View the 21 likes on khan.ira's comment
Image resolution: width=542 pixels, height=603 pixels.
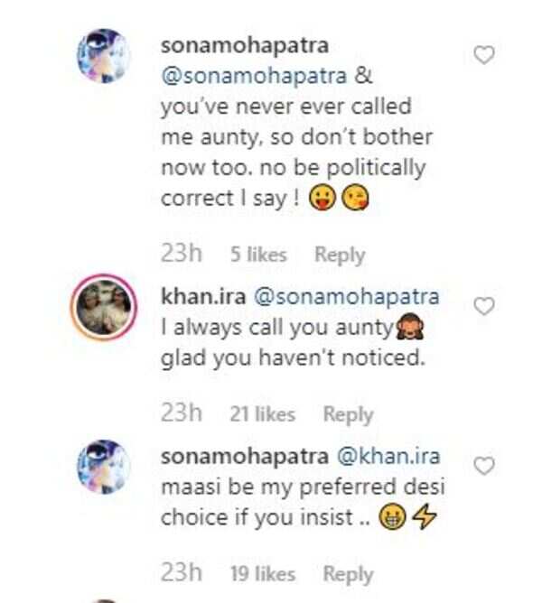pos(262,414)
